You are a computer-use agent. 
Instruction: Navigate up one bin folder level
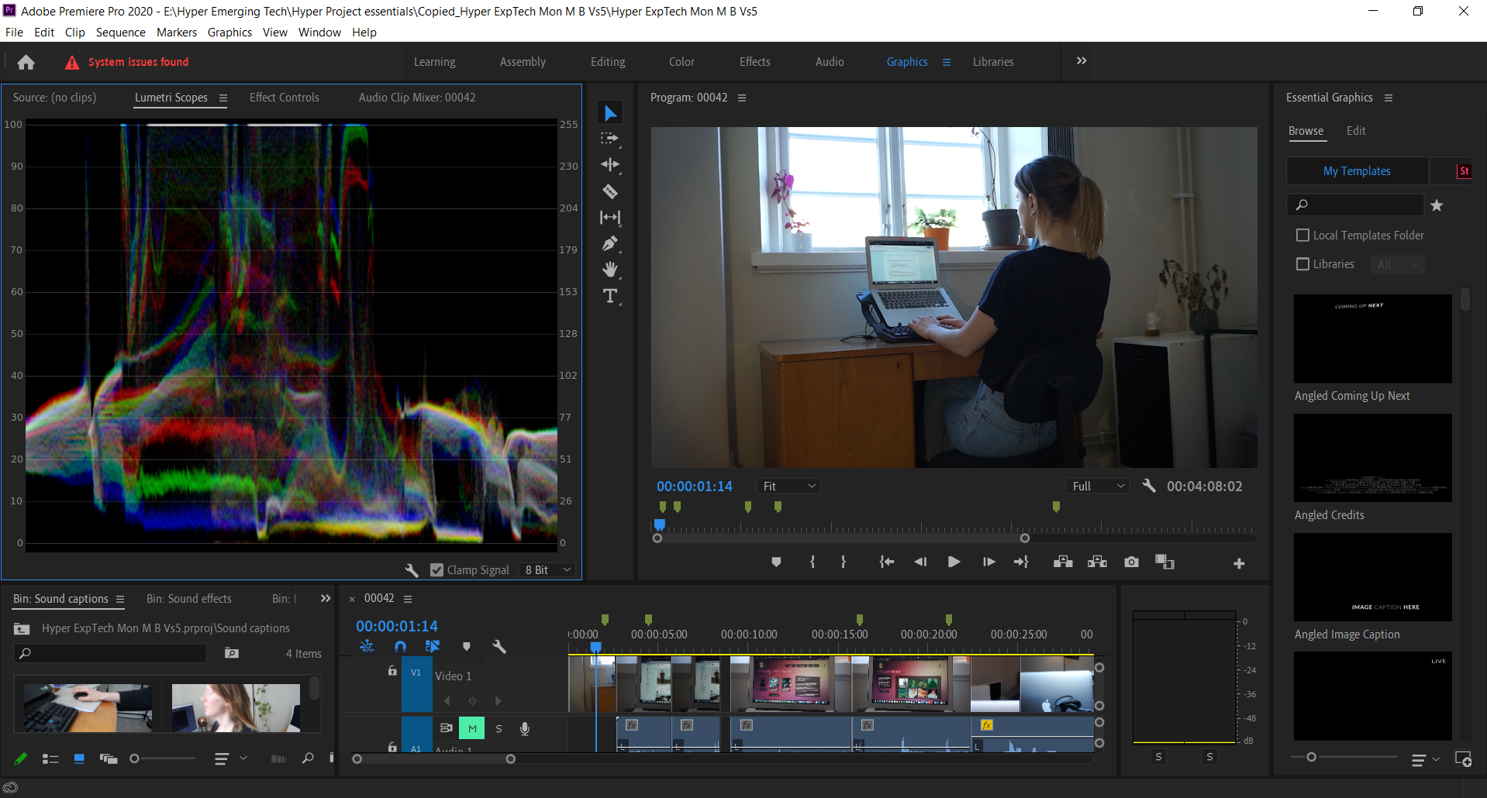pos(22,629)
